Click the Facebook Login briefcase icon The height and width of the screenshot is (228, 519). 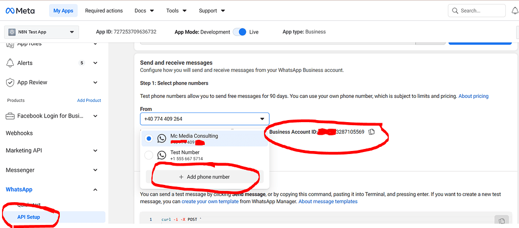coord(10,116)
